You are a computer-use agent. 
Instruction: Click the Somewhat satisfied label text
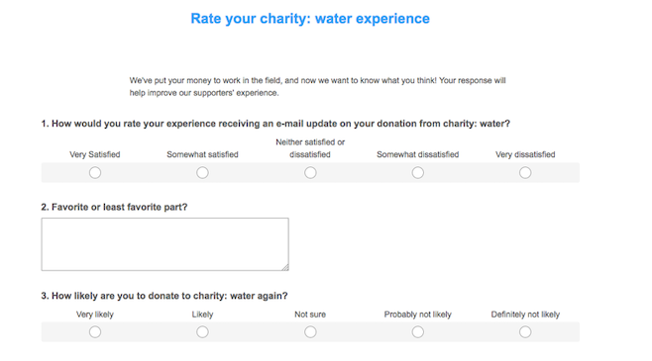(202, 154)
